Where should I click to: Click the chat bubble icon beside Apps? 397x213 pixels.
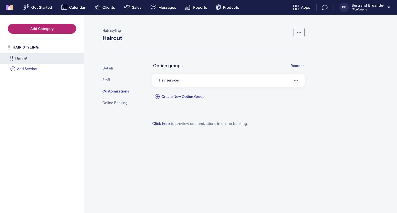[x=325, y=7]
